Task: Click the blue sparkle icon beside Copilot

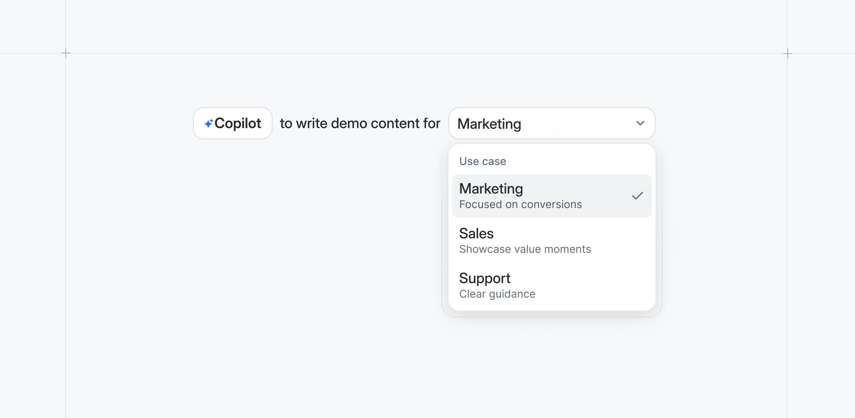Action: (x=209, y=123)
